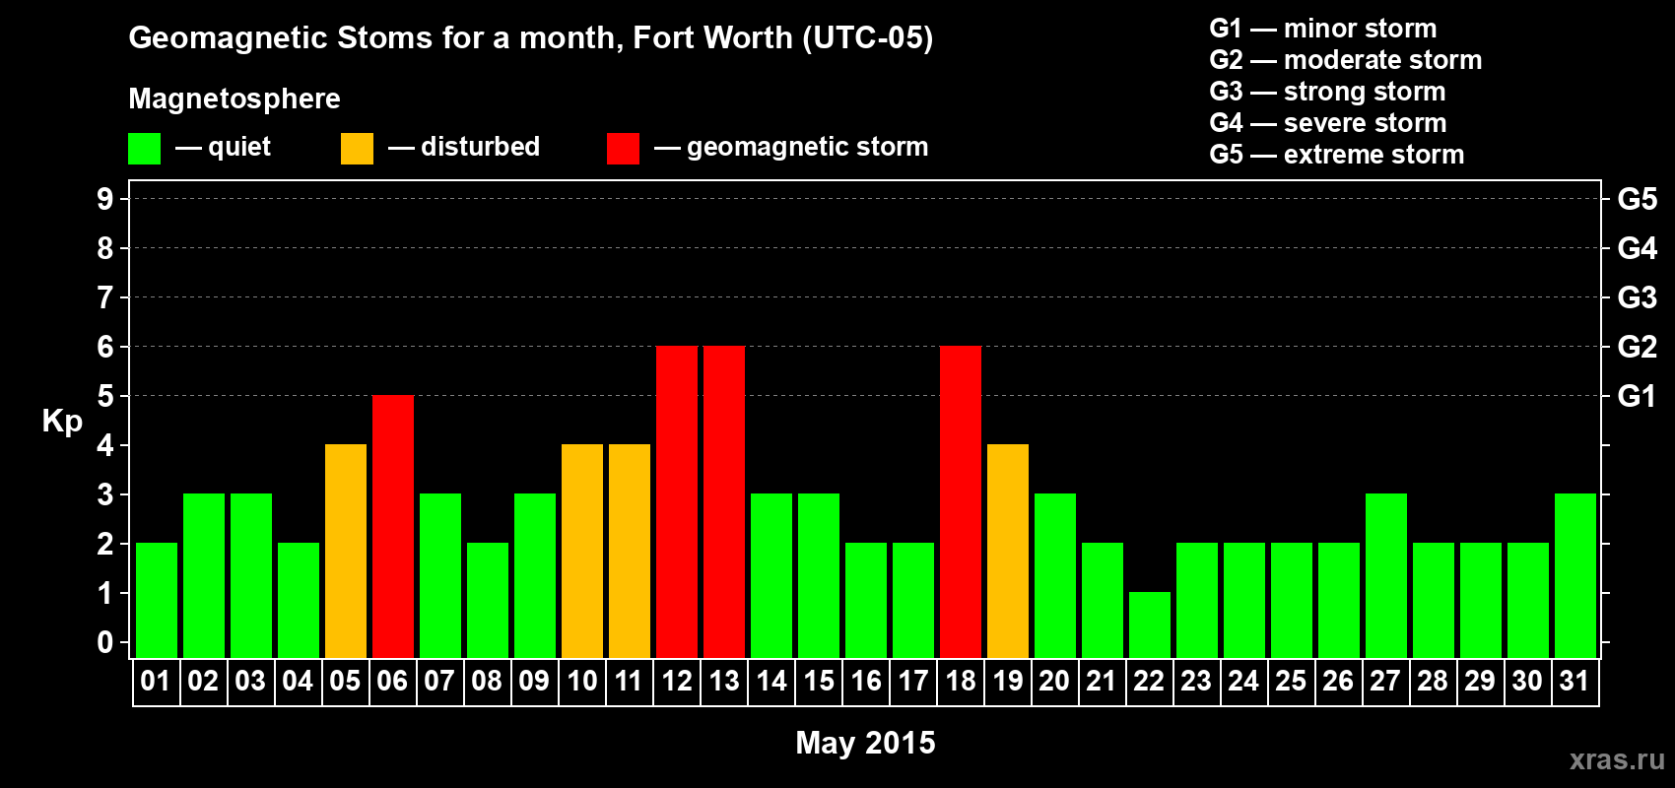
Task: Click the shortest green bar for day 22
Action: pos(1150,625)
